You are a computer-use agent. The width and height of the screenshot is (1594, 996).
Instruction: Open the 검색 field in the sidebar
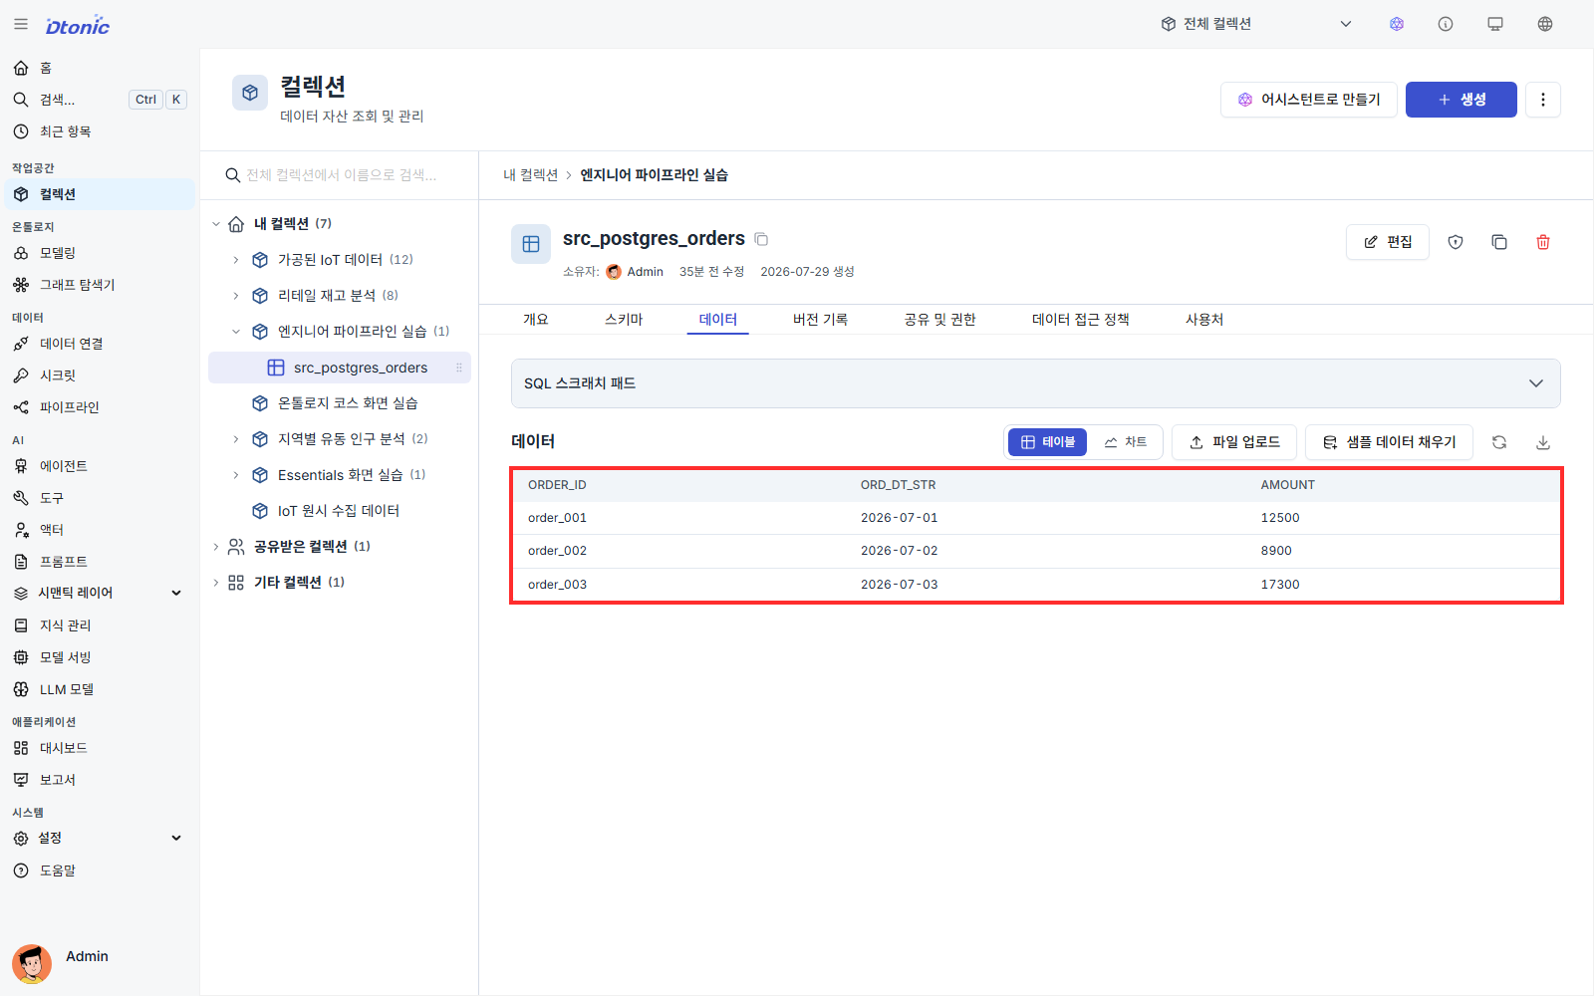tap(100, 100)
